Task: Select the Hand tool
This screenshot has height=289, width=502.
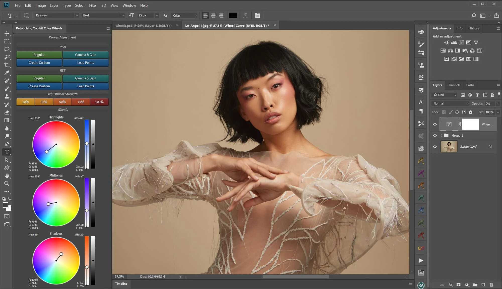Action: pos(7,176)
